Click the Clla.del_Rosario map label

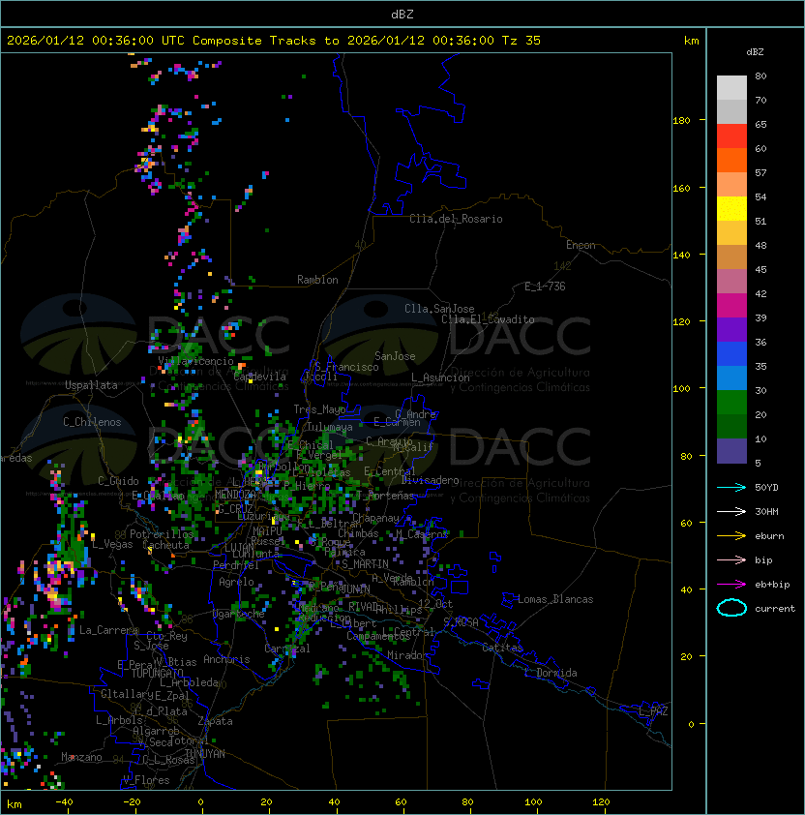point(456,219)
